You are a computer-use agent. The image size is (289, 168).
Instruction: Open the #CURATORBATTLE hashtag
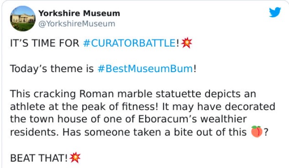[x=130, y=43]
